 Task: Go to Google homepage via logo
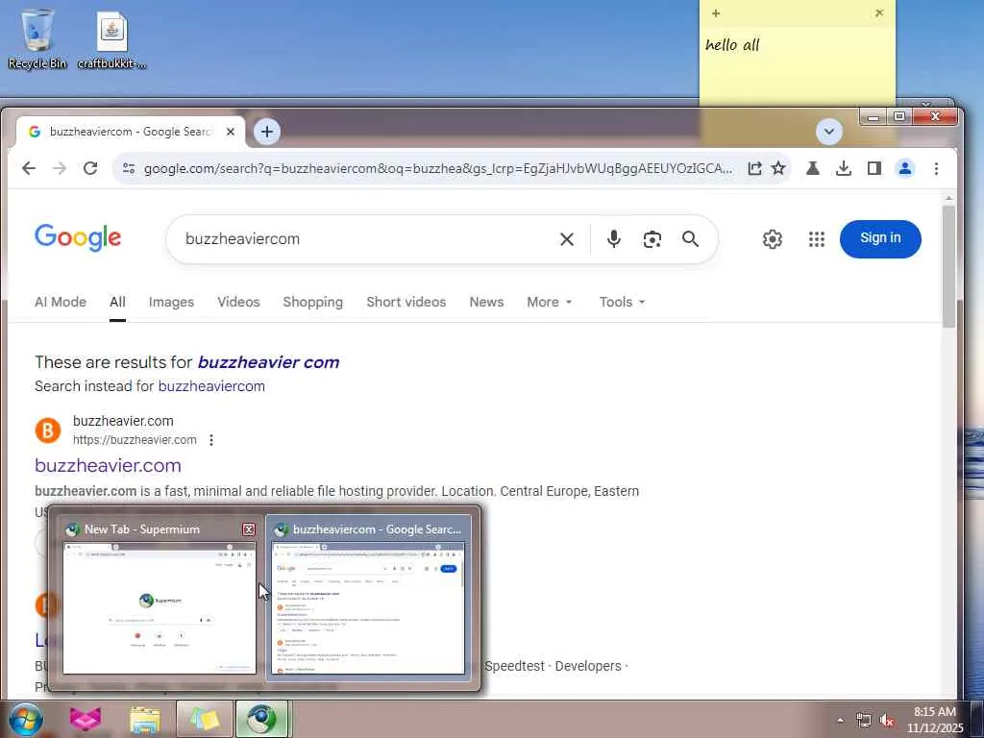tap(78, 238)
